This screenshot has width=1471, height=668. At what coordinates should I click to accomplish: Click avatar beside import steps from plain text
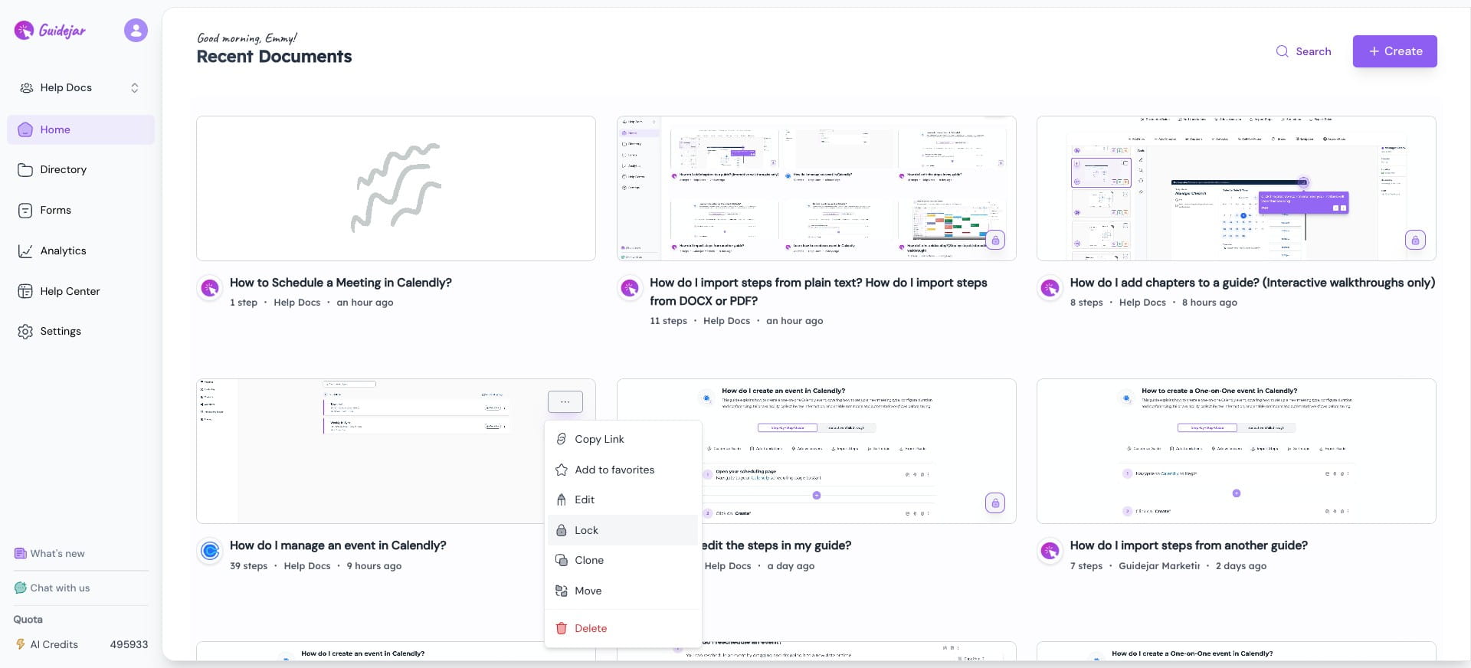pos(630,288)
